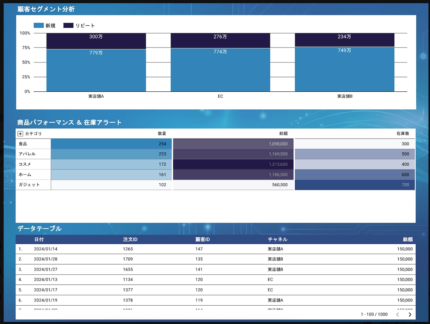The image size is (430, 324).
Task: Click the 254 quantity cell
Action: click(x=111, y=144)
